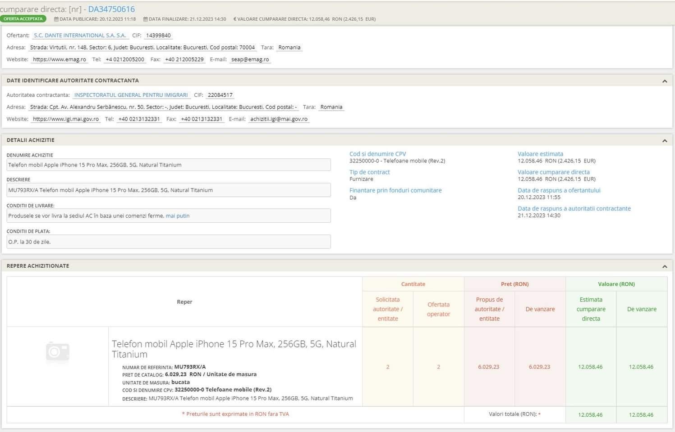Click 'Estimata cumparare directa' column header
The width and height of the screenshot is (675, 432).
pos(591,309)
